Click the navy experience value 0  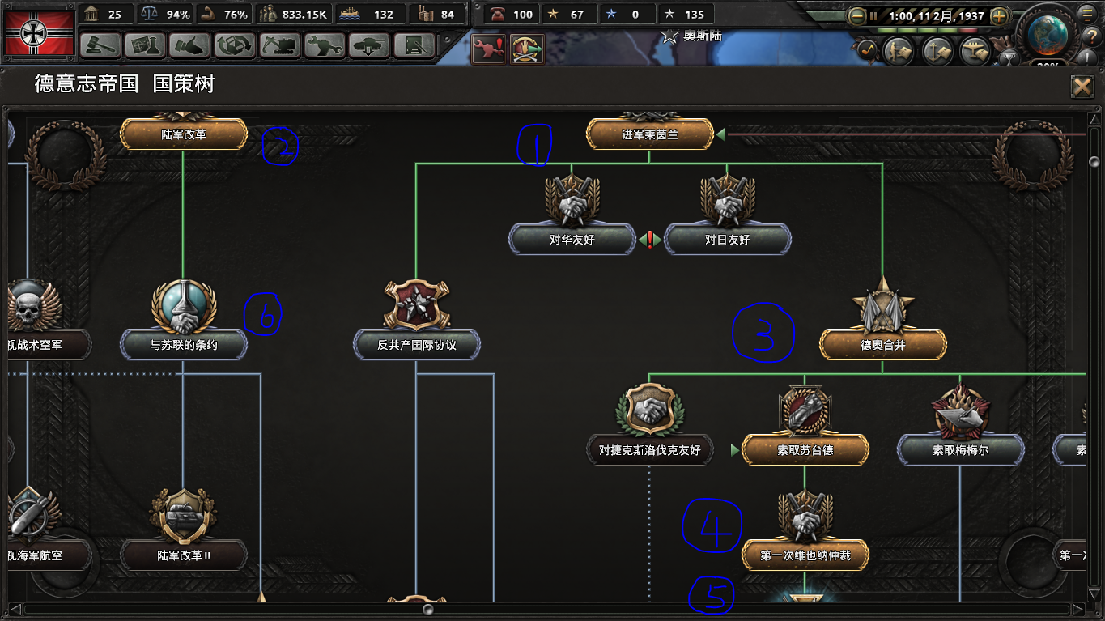627,14
